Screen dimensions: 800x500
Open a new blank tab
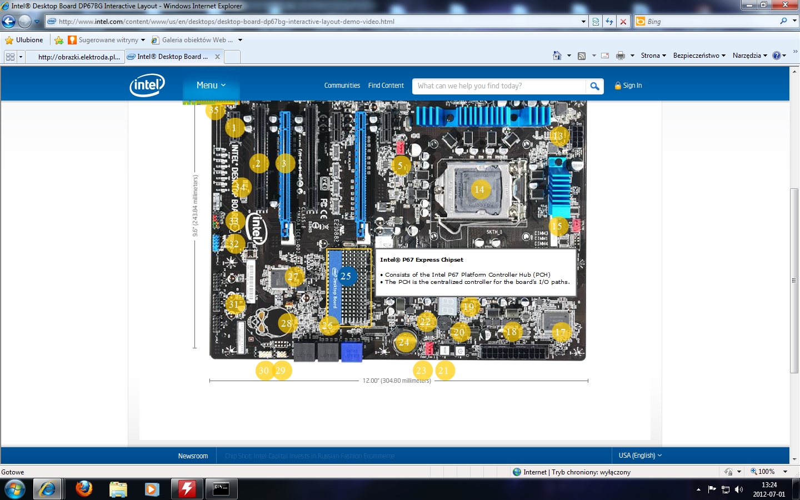[x=232, y=57]
